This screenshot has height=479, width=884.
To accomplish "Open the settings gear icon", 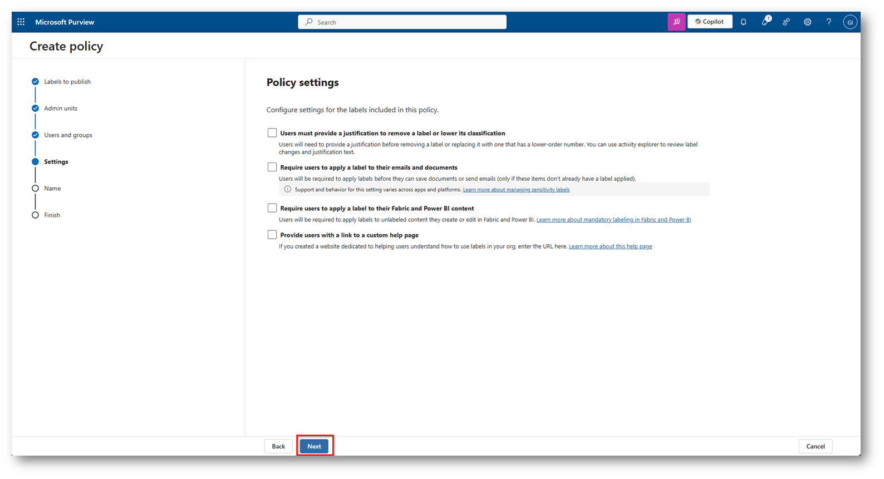I will (x=807, y=22).
